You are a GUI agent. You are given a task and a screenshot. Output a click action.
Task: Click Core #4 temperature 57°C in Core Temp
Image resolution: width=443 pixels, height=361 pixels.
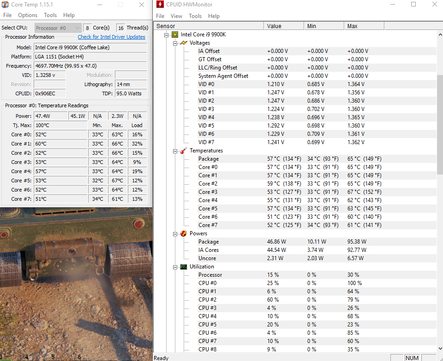tap(61, 171)
